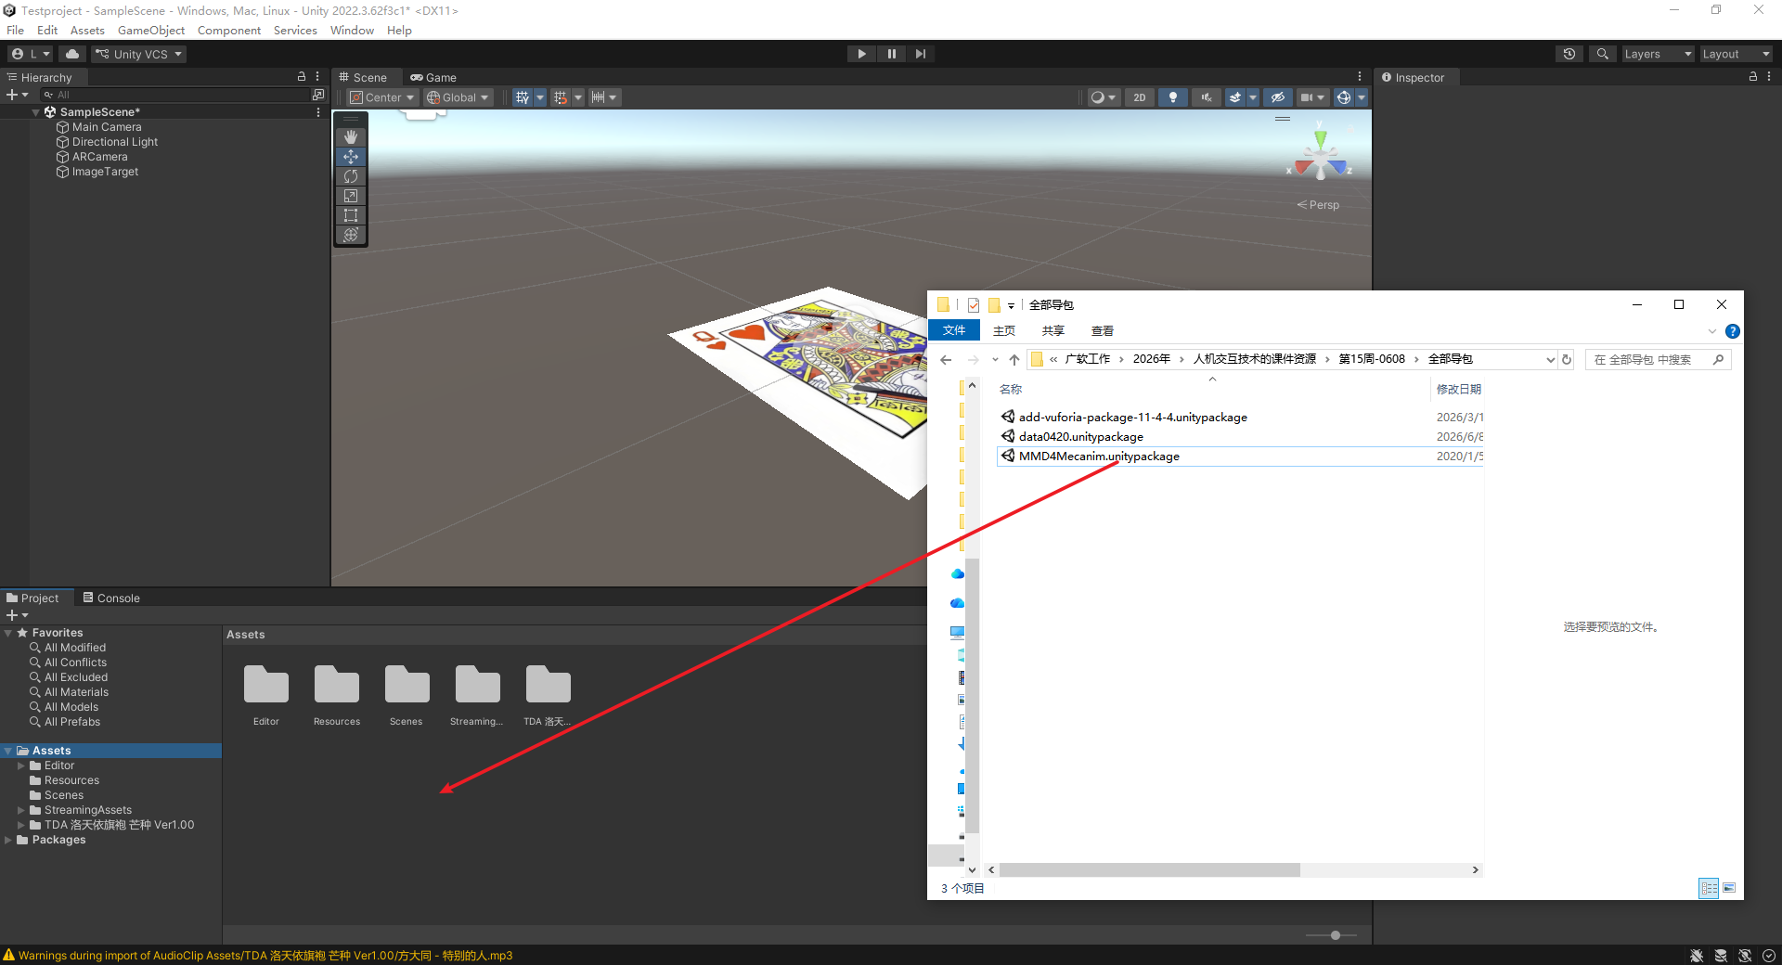Expand the Editor folder in Project tree

21,766
